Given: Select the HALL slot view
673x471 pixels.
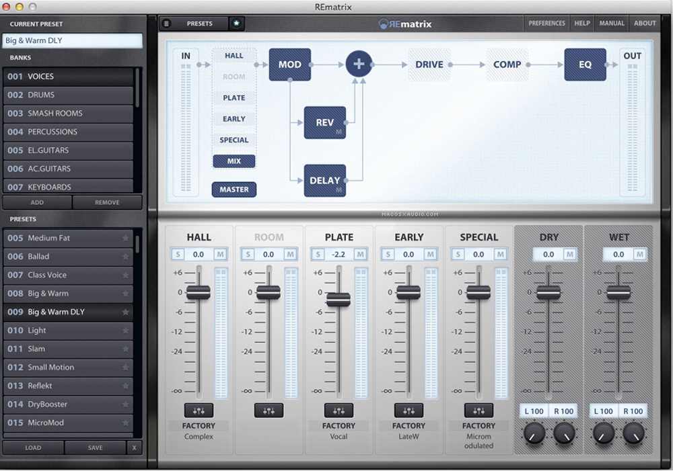Looking at the screenshot, I should point(234,56).
